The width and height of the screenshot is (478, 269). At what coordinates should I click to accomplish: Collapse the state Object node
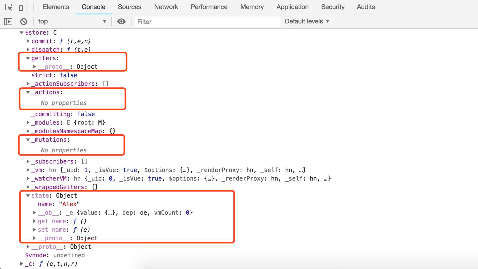[28, 195]
